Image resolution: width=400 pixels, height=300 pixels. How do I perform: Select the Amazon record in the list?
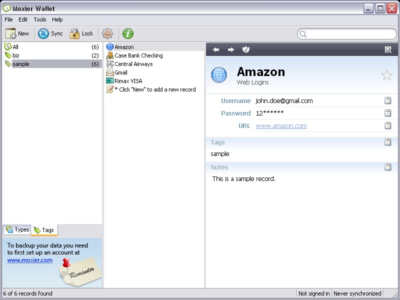tap(154, 47)
